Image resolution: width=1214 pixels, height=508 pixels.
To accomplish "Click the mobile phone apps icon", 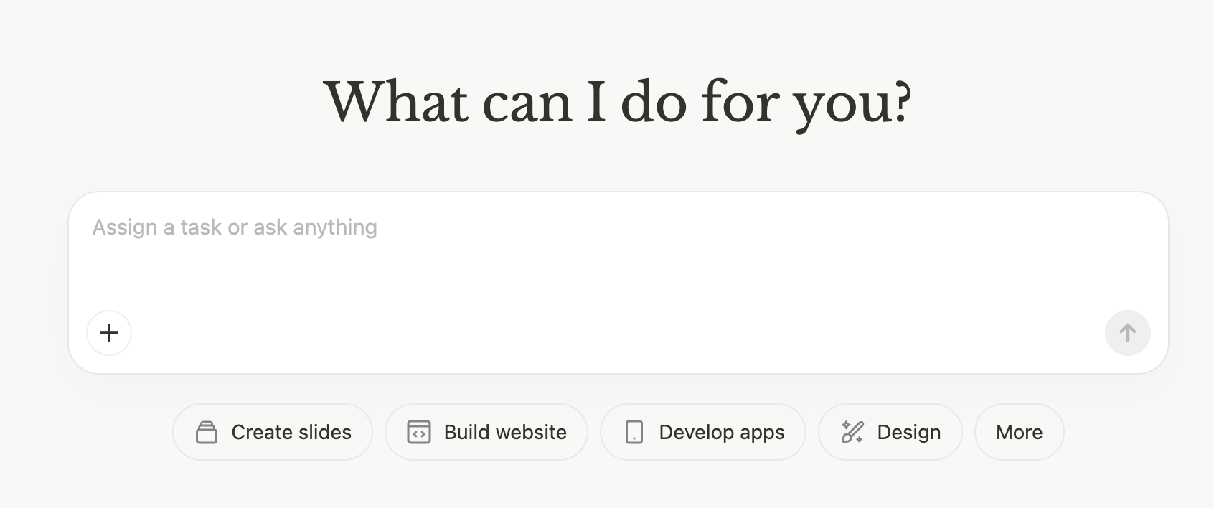I will 634,432.
